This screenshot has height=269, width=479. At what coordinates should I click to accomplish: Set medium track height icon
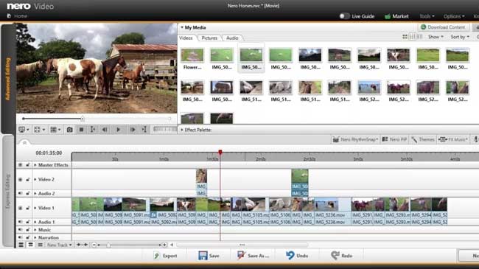(30, 245)
